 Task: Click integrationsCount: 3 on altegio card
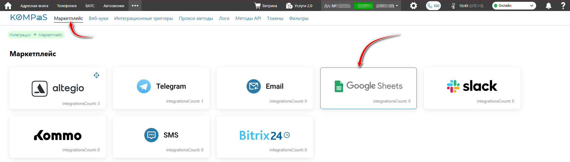pos(81,103)
